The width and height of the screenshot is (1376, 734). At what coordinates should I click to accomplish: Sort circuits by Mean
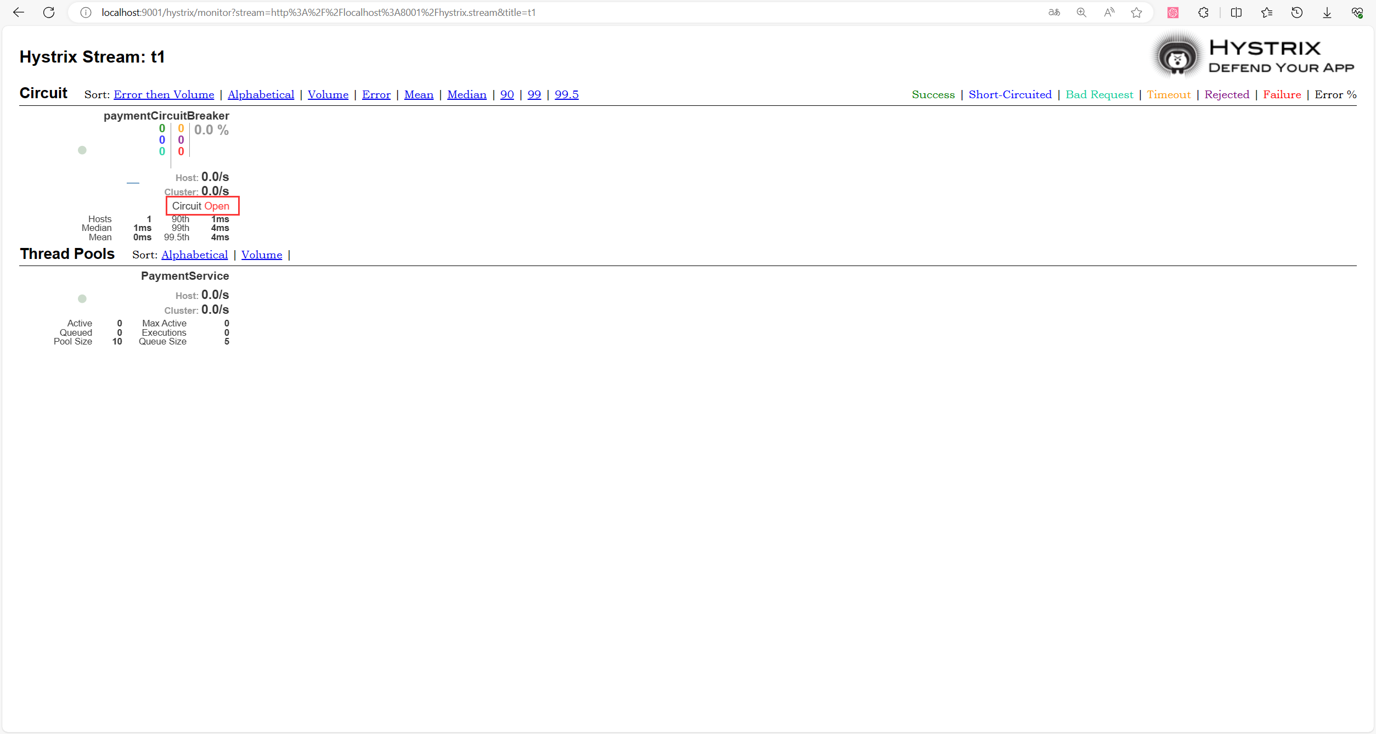[419, 94]
